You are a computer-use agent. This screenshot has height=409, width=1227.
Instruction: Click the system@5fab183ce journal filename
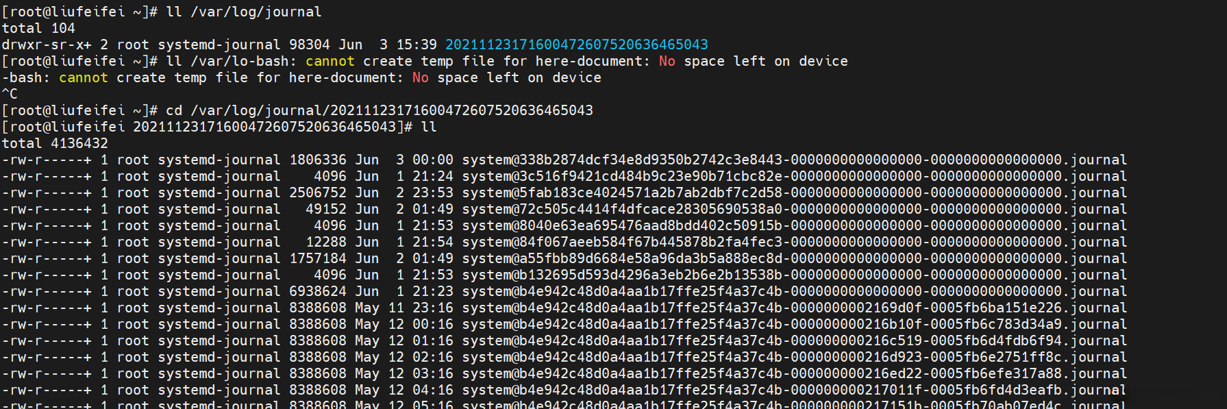coord(793,193)
